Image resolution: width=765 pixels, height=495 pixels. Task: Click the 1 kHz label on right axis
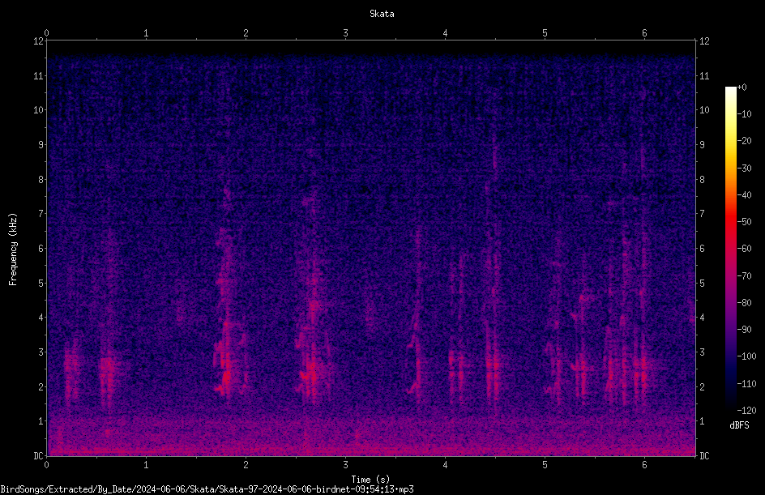(x=702, y=421)
